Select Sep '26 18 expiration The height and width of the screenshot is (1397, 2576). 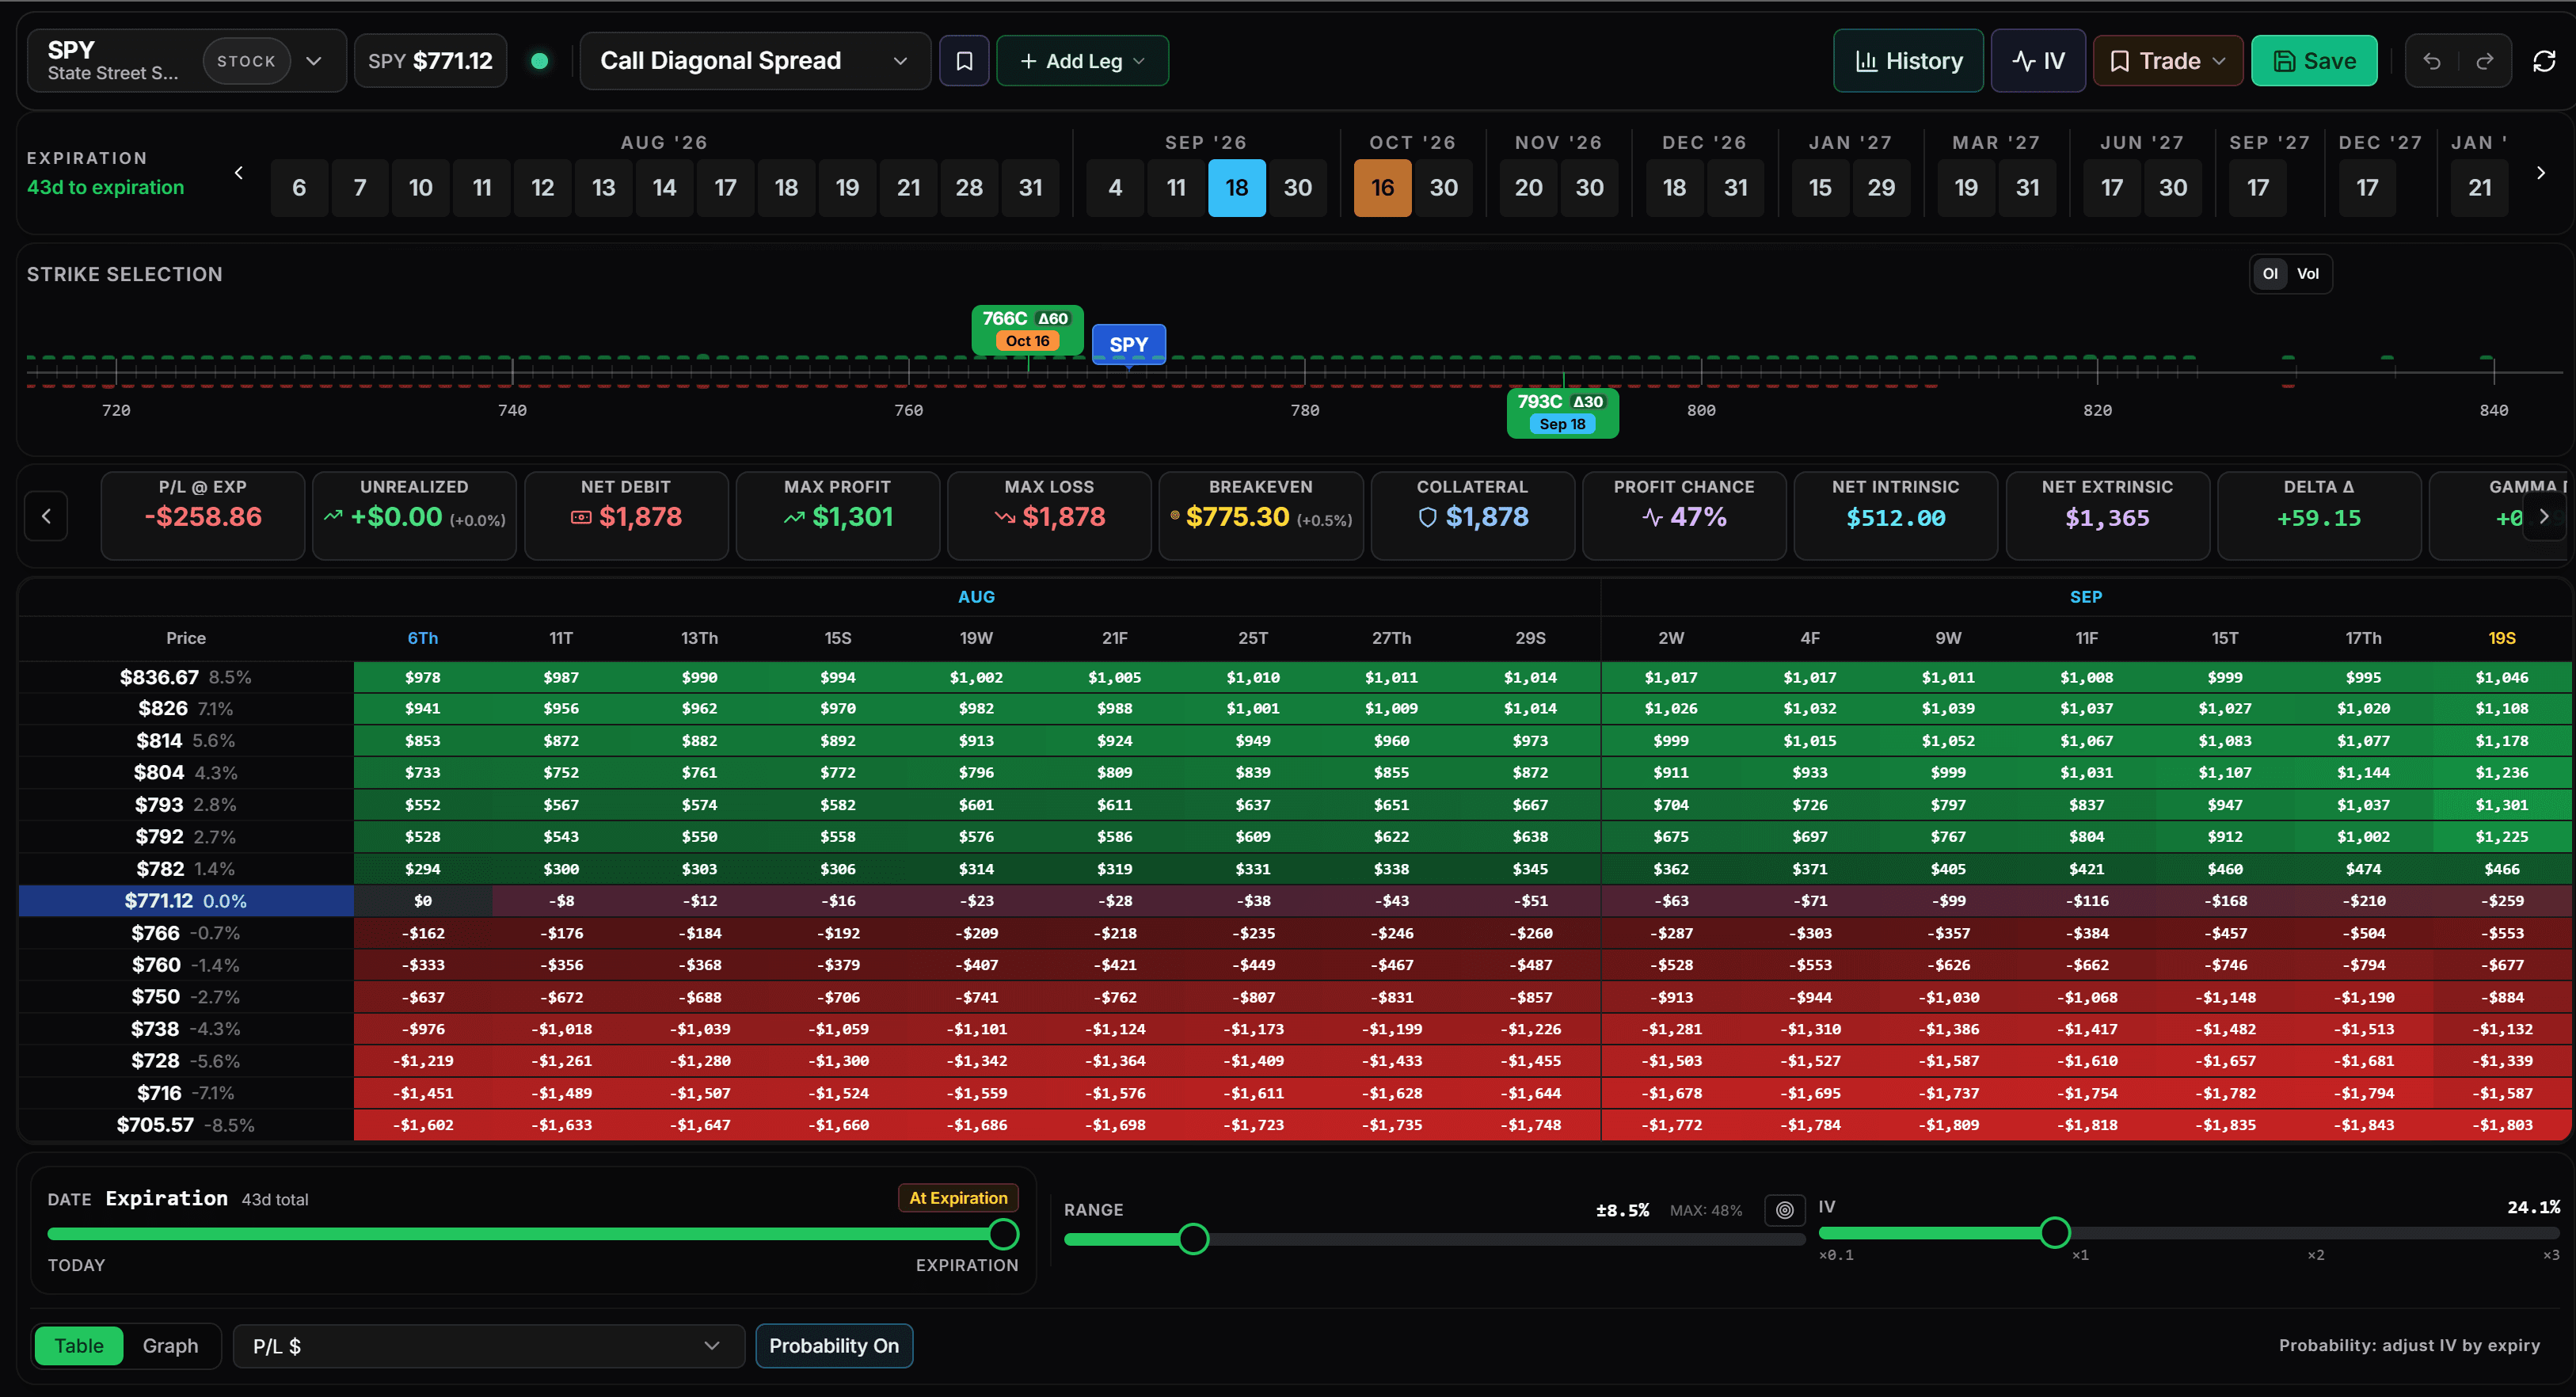[x=1237, y=188]
